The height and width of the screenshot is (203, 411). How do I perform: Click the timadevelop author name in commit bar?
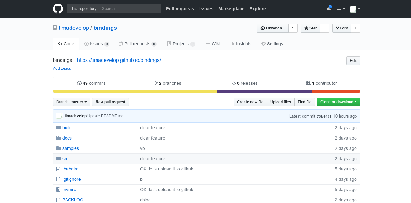[x=76, y=116]
